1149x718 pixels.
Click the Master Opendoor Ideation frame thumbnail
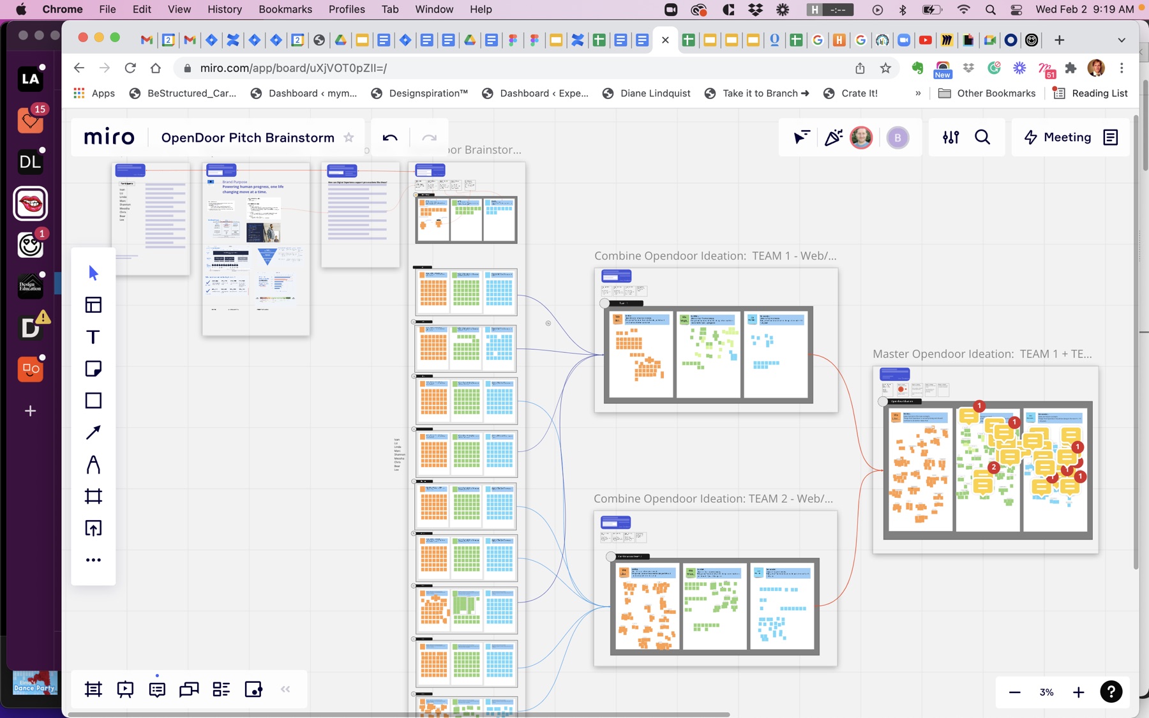pyautogui.click(x=986, y=460)
